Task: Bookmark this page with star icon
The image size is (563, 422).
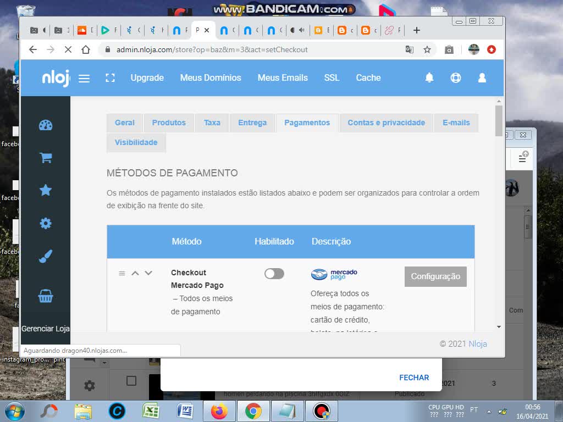Action: [427, 49]
